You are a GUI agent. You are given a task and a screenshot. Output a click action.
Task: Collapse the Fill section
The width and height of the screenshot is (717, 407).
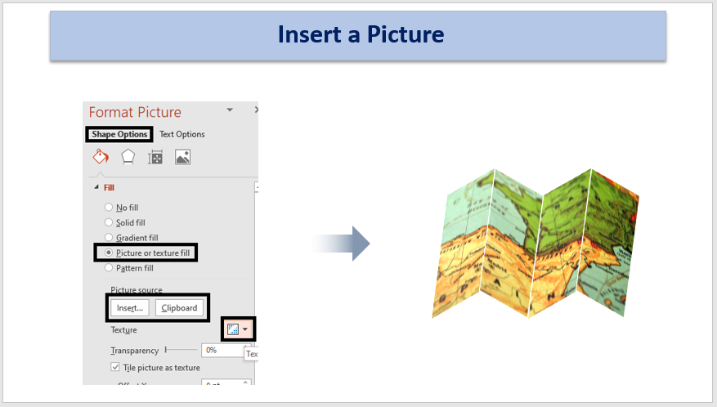[96, 187]
